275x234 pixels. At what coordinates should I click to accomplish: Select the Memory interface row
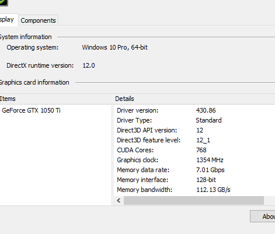pyautogui.click(x=194, y=180)
